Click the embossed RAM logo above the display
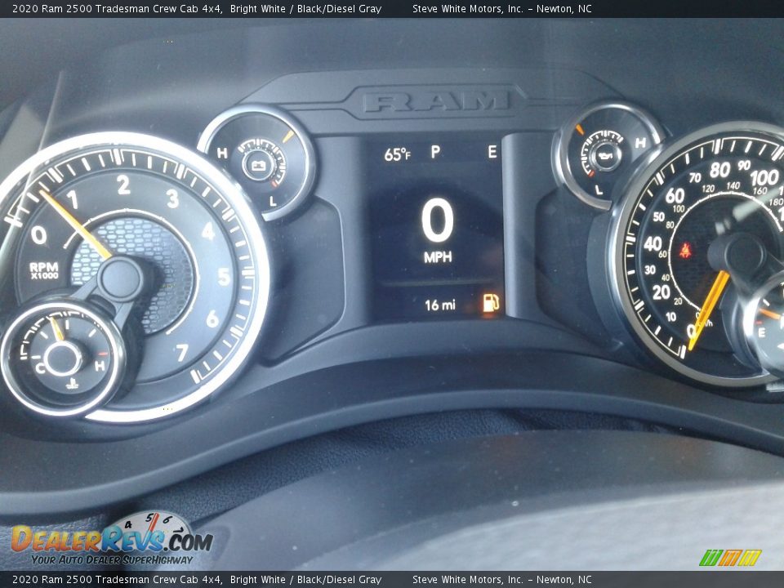Image resolution: width=784 pixels, height=588 pixels. 437,101
